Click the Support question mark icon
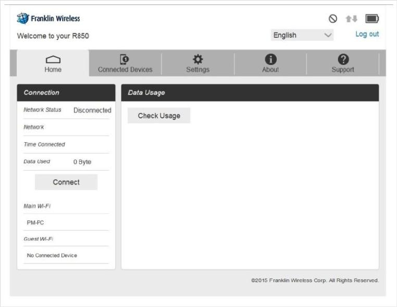The width and height of the screenshot is (397, 307). click(x=343, y=59)
